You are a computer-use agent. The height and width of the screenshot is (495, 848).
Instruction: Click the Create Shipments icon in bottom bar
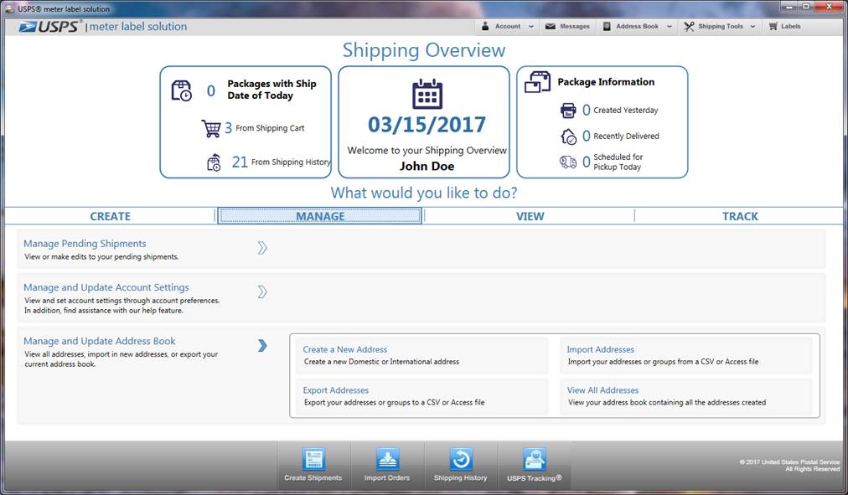coord(313,459)
